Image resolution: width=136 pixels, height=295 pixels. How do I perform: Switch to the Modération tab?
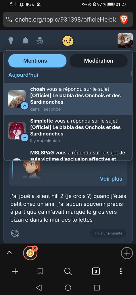(x=99, y=61)
